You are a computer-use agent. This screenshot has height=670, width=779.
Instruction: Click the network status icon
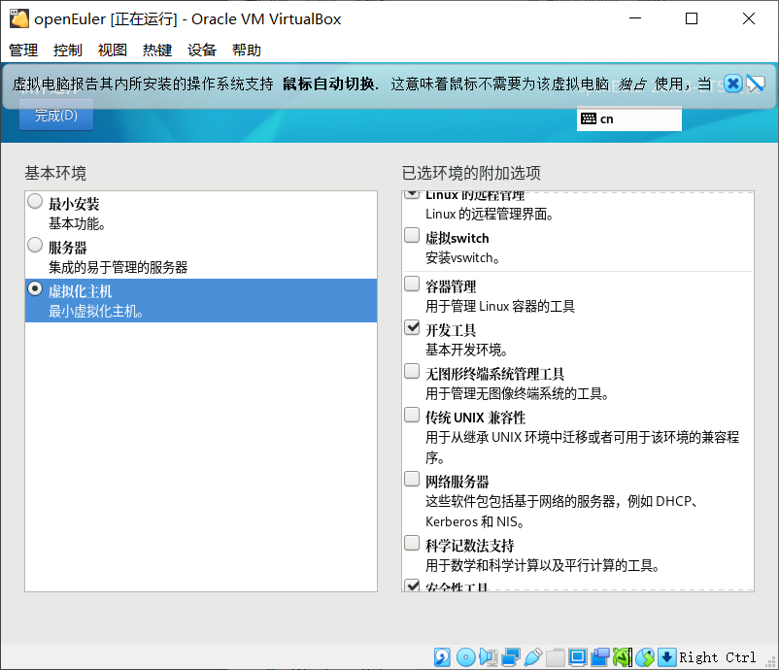[511, 657]
